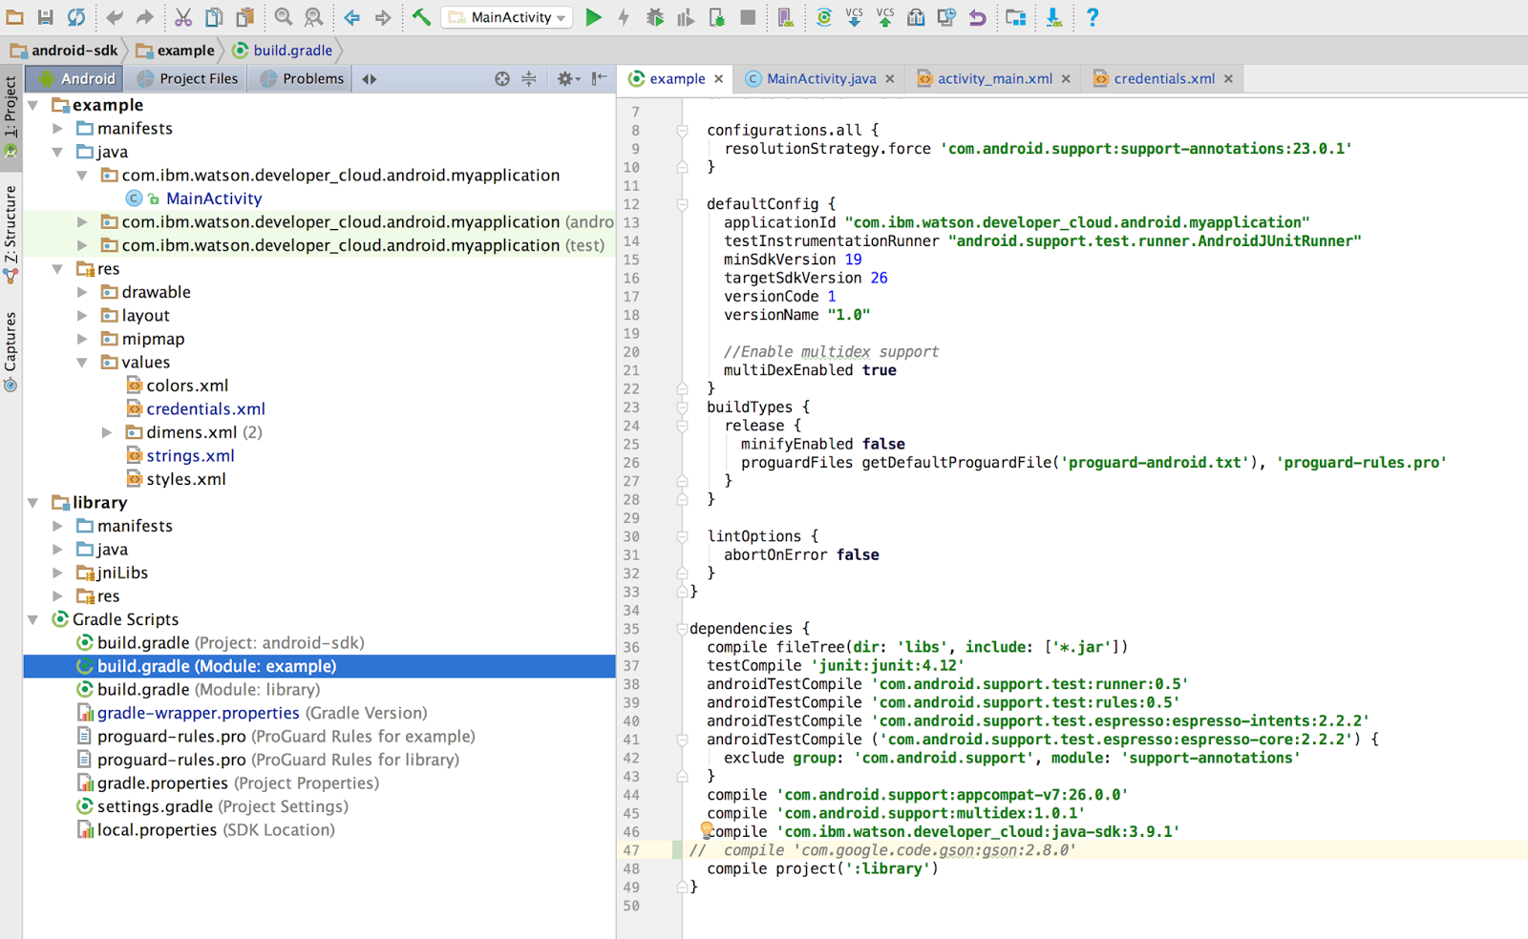The image size is (1528, 939).
Task: Close the example editor tab
Action: click(719, 78)
